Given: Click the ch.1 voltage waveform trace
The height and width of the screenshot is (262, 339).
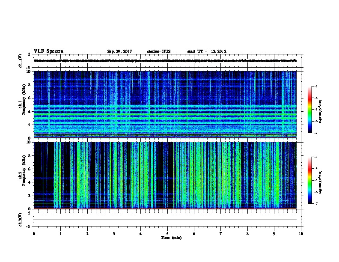Looking at the screenshot, I should (165, 61).
